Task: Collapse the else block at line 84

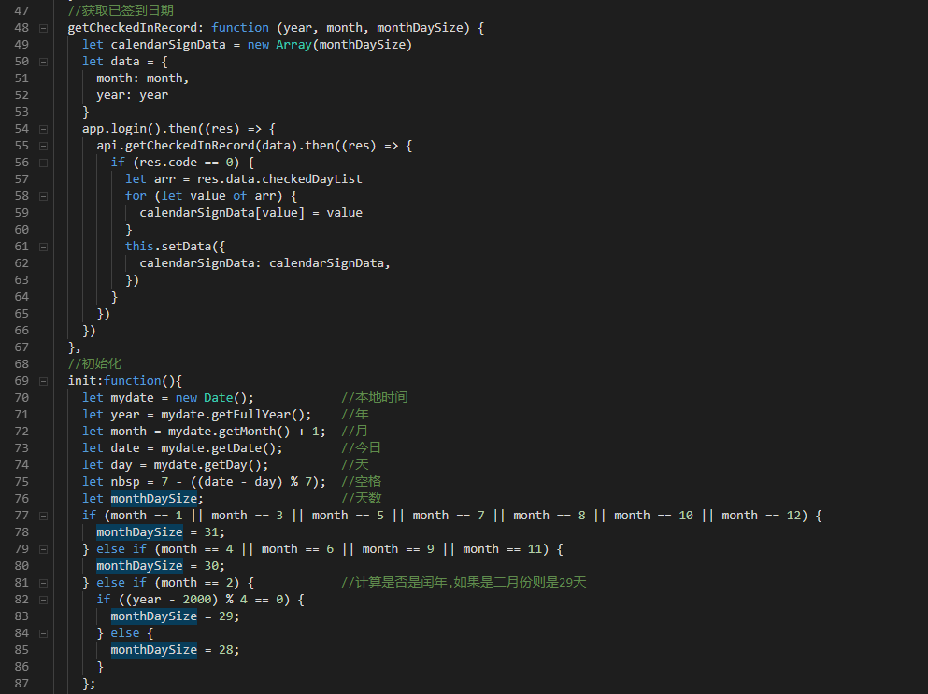Action: 43,633
